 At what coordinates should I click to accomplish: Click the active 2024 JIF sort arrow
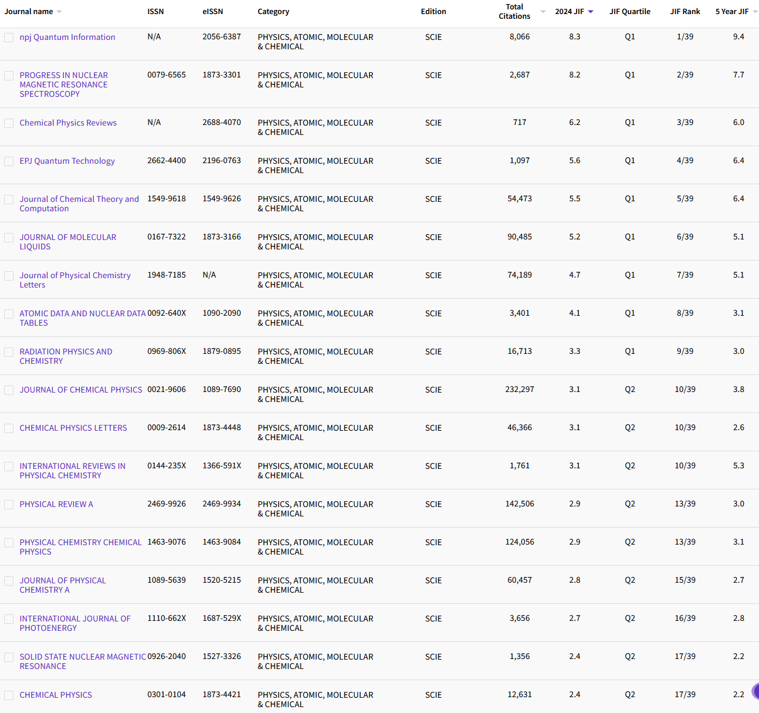tap(591, 12)
